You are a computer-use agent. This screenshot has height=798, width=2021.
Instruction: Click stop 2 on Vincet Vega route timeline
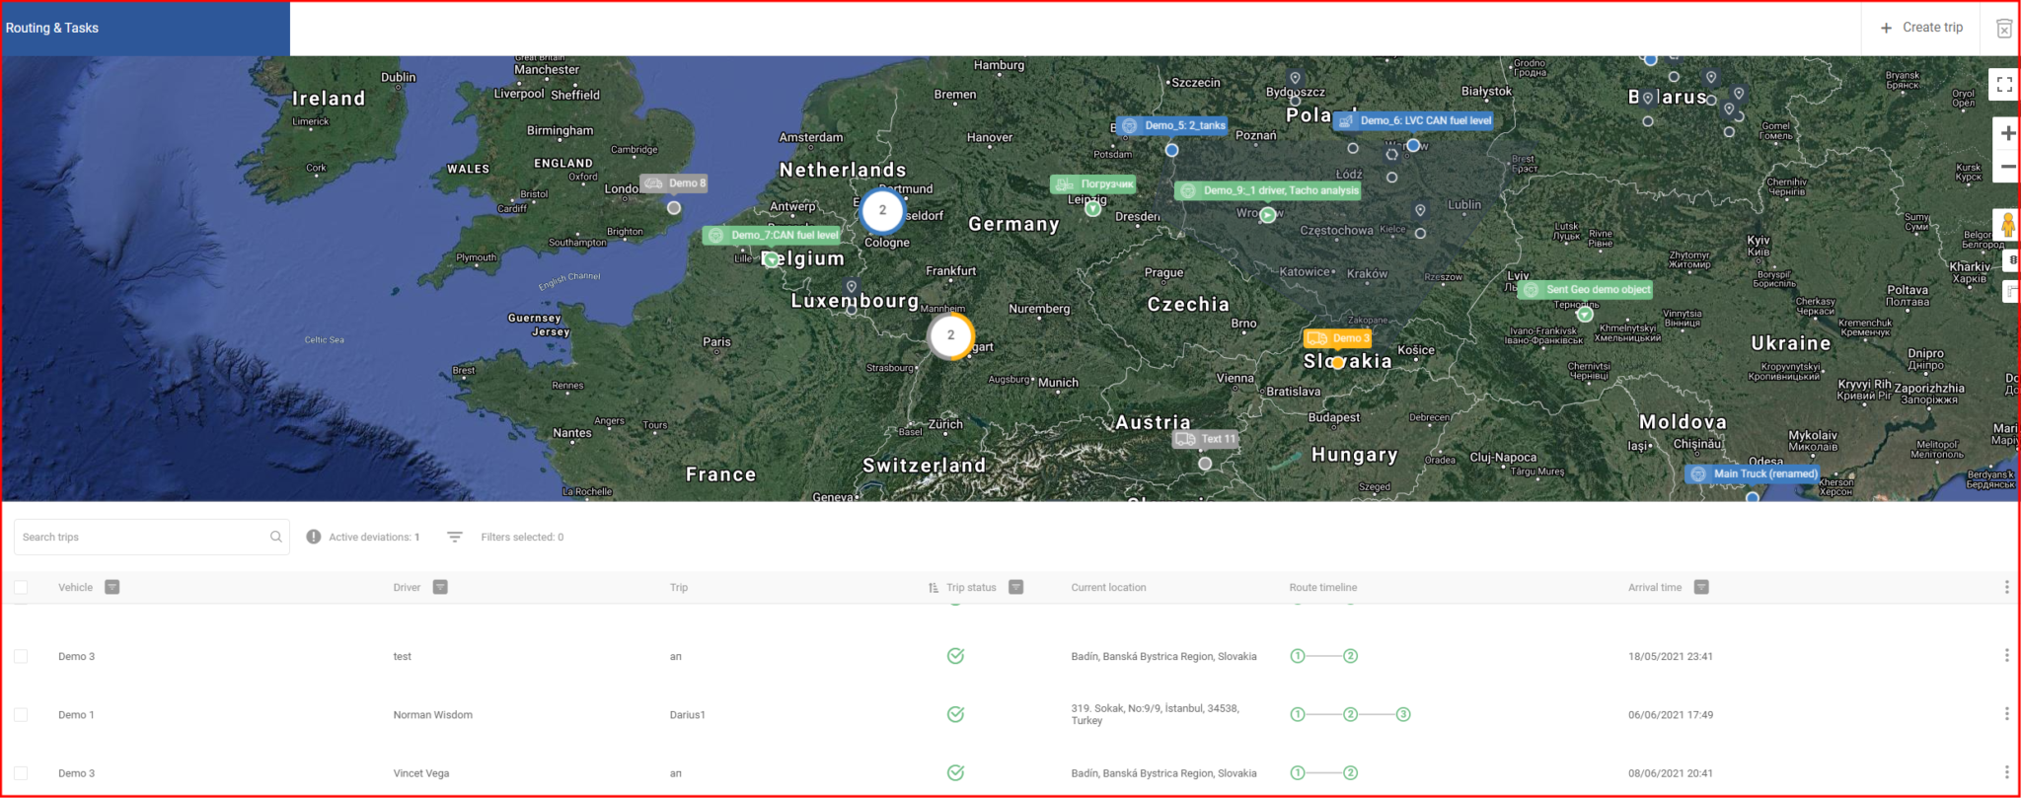(1351, 773)
